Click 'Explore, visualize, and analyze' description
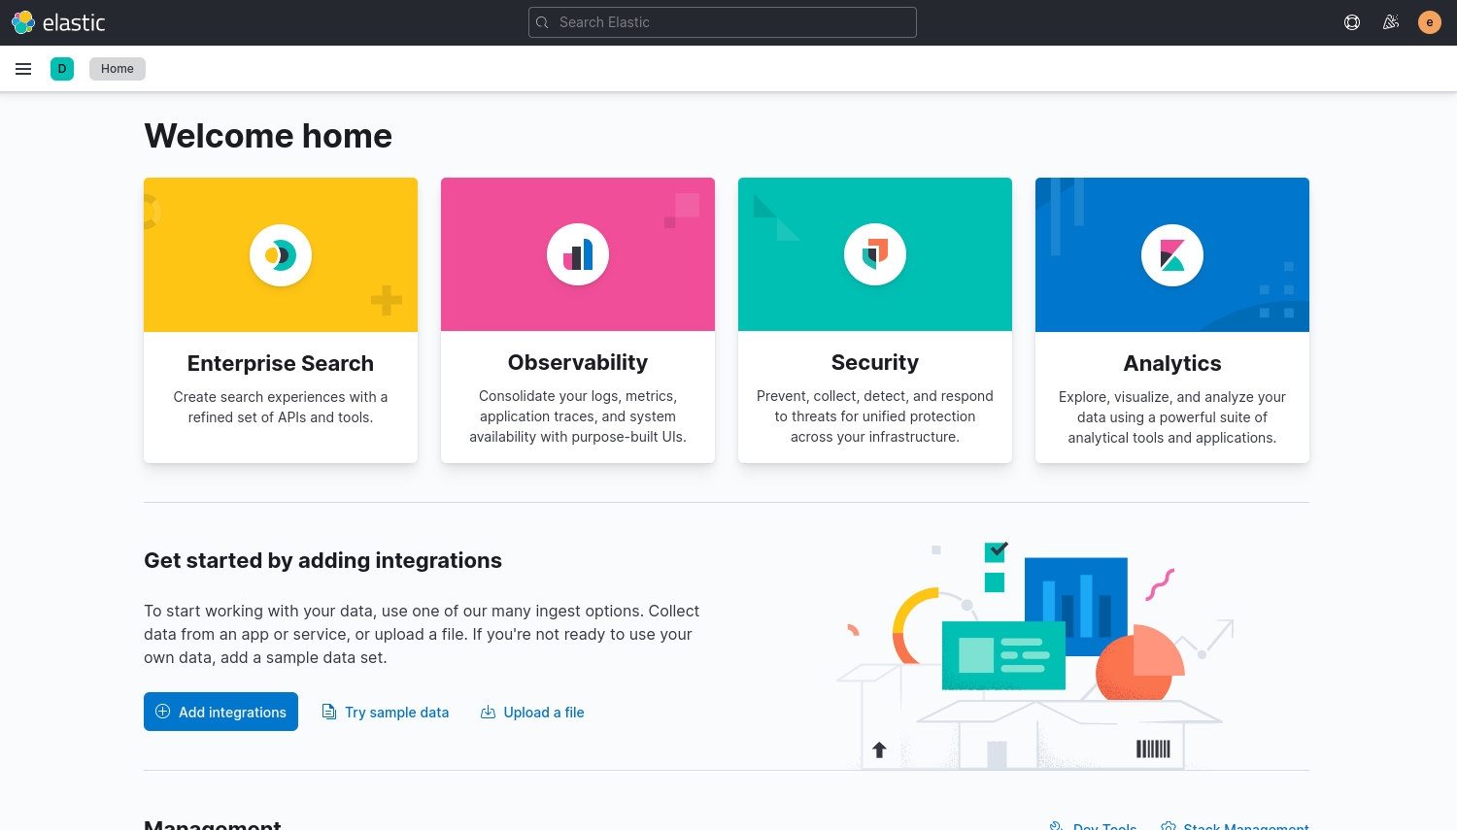1457x830 pixels. point(1172,417)
